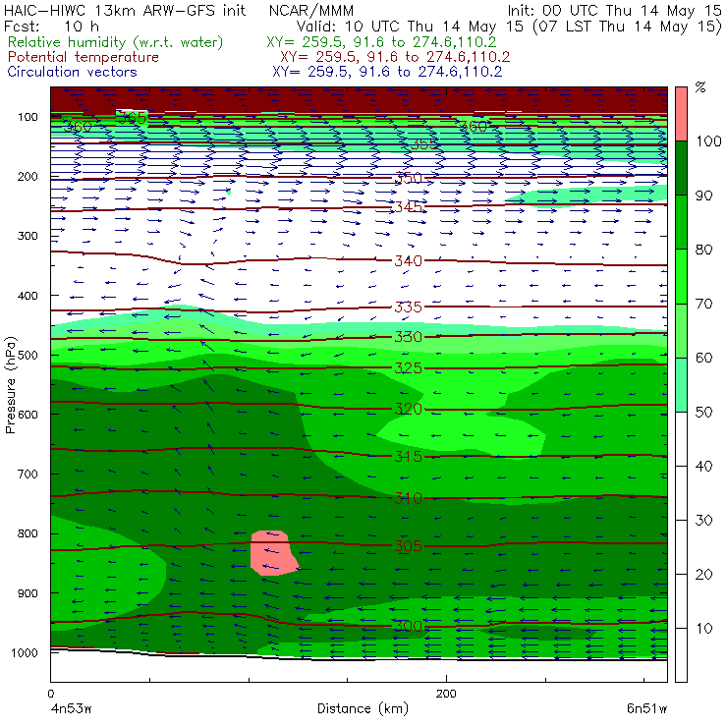The width and height of the screenshot is (727, 727).
Task: Click the red XY coordinates text
Action: coord(395,57)
